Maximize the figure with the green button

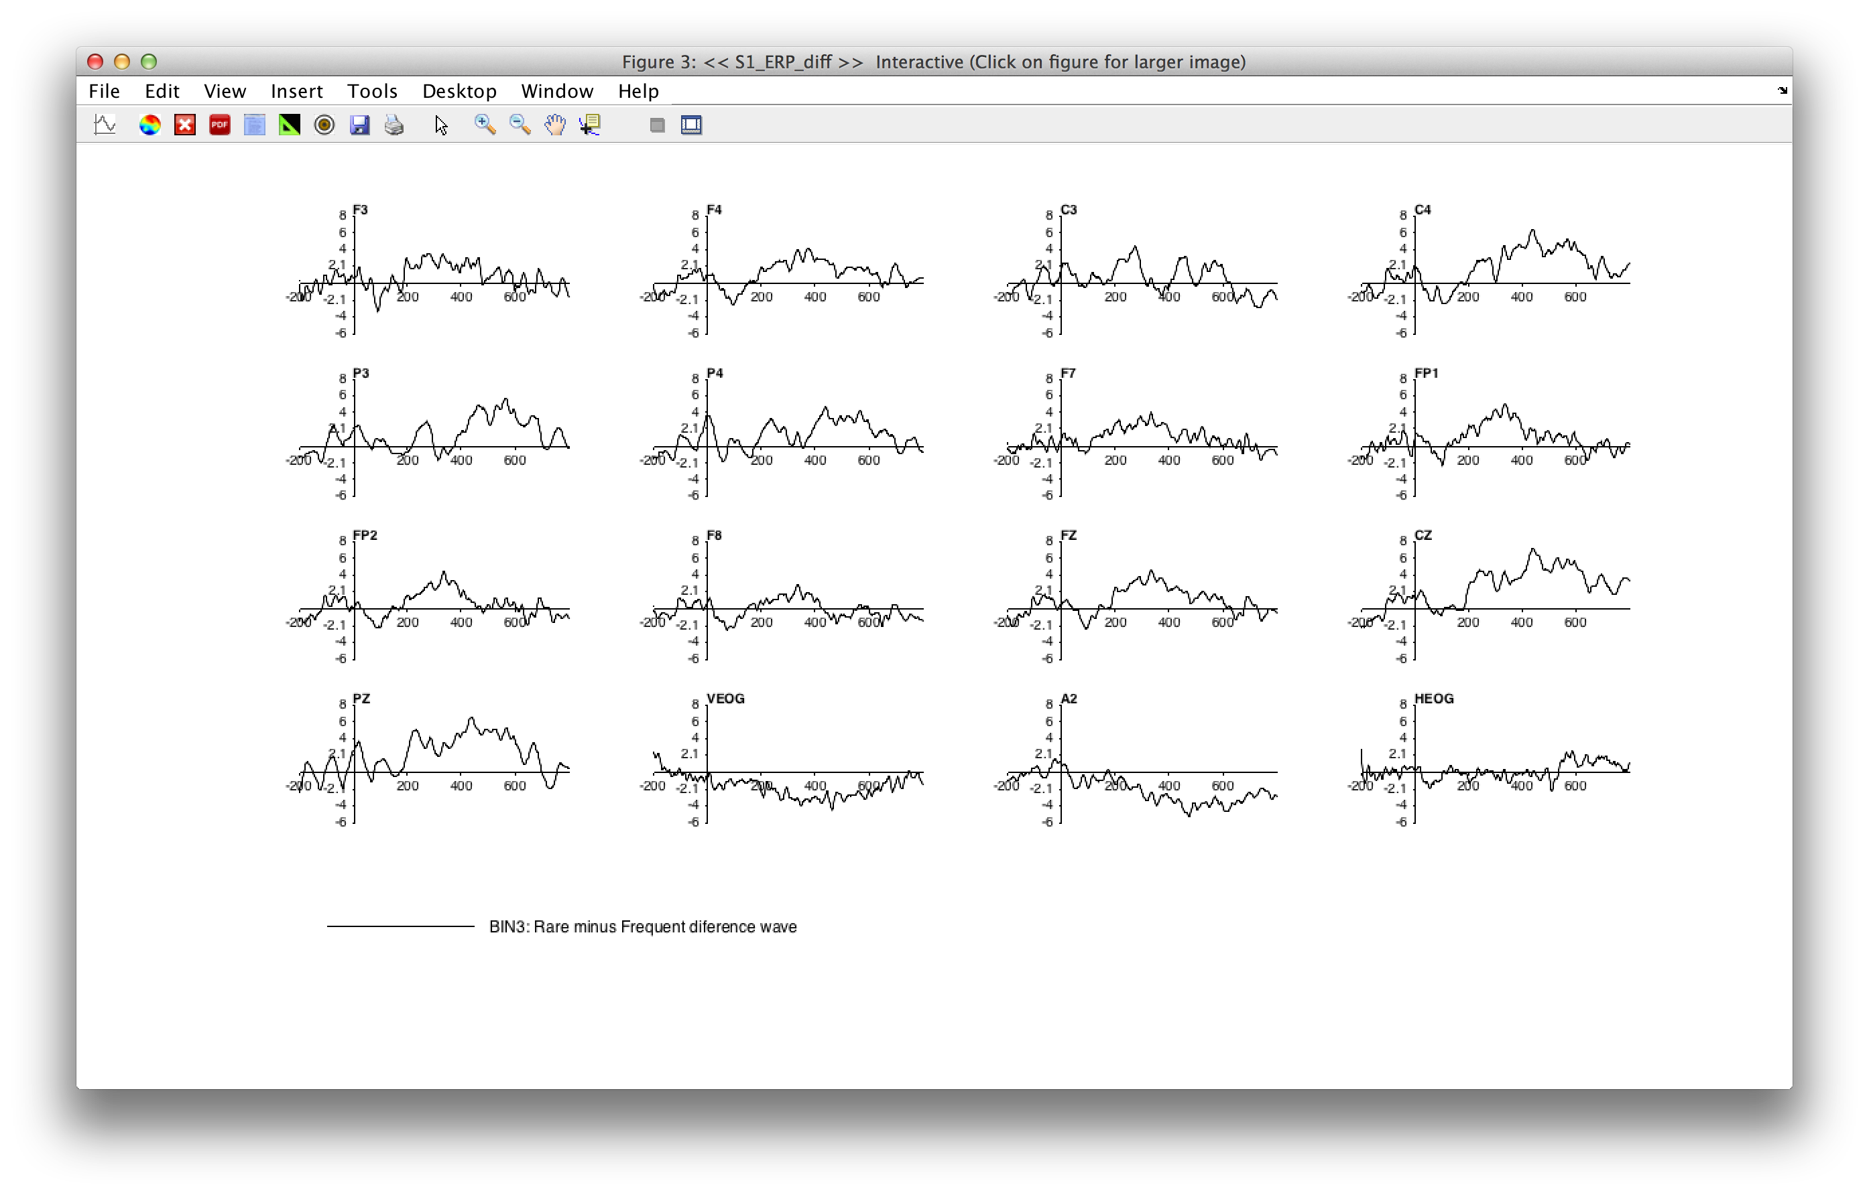149,62
